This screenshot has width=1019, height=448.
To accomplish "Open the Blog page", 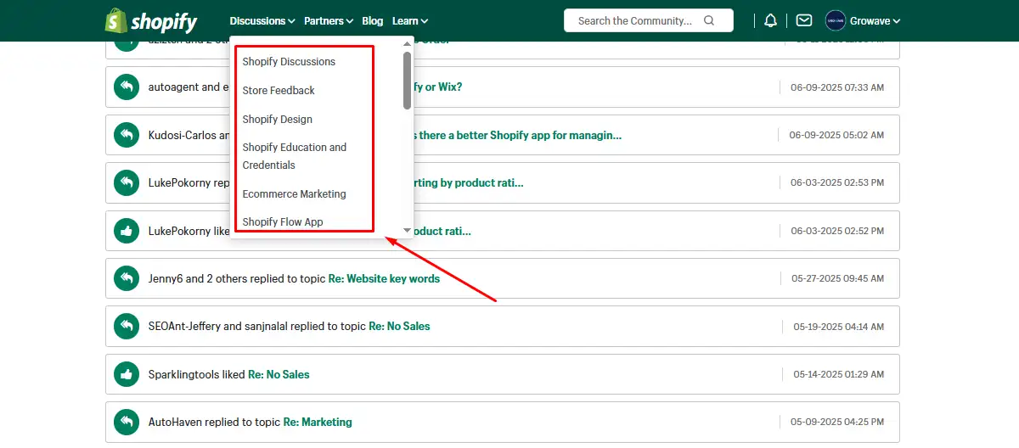I will (372, 20).
